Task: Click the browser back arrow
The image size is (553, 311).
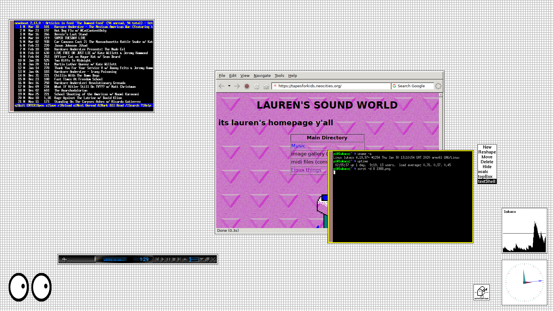Action: pyautogui.click(x=221, y=86)
